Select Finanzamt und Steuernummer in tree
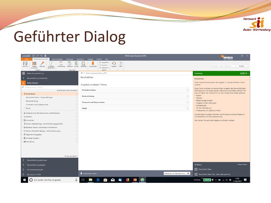271x203 pixels. point(37,105)
